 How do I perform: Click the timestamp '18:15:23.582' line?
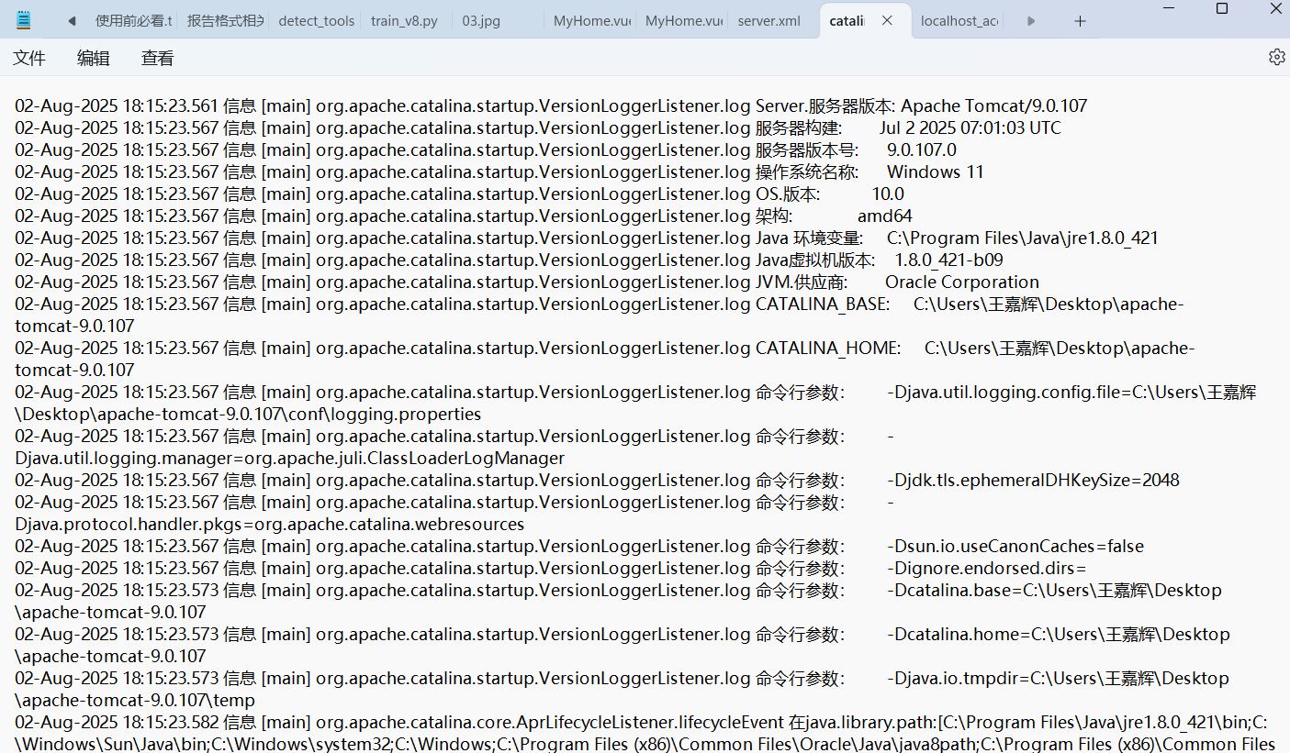[x=171, y=722]
